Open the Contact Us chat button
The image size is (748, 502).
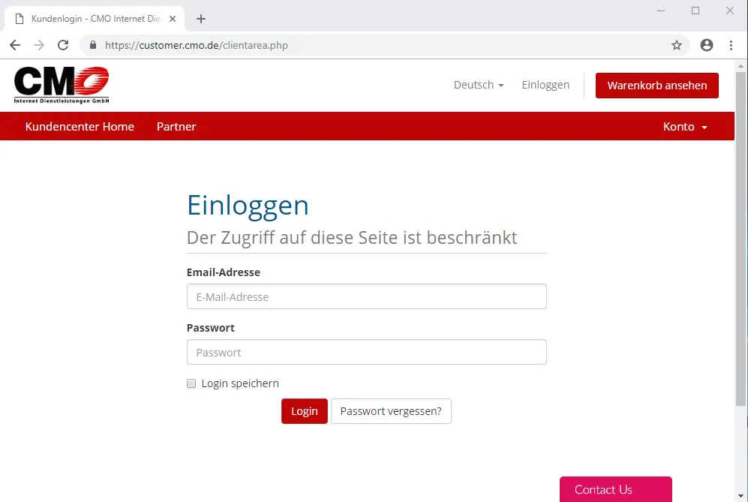616,489
